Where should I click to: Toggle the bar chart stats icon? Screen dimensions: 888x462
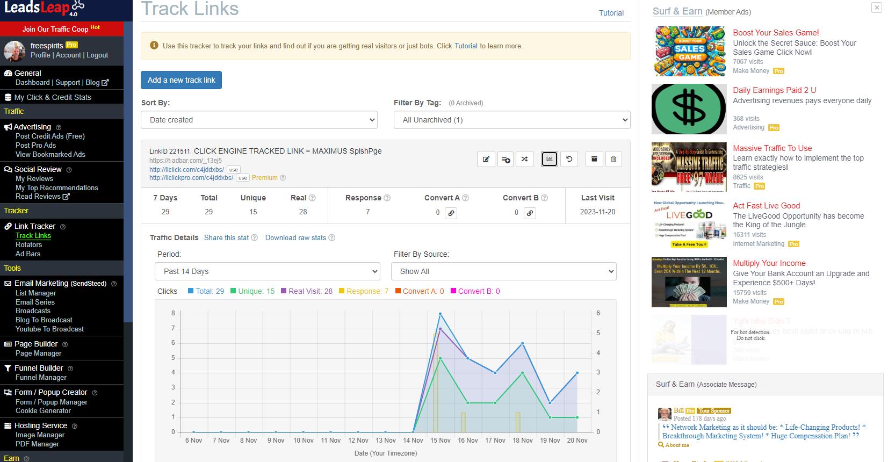[550, 159]
